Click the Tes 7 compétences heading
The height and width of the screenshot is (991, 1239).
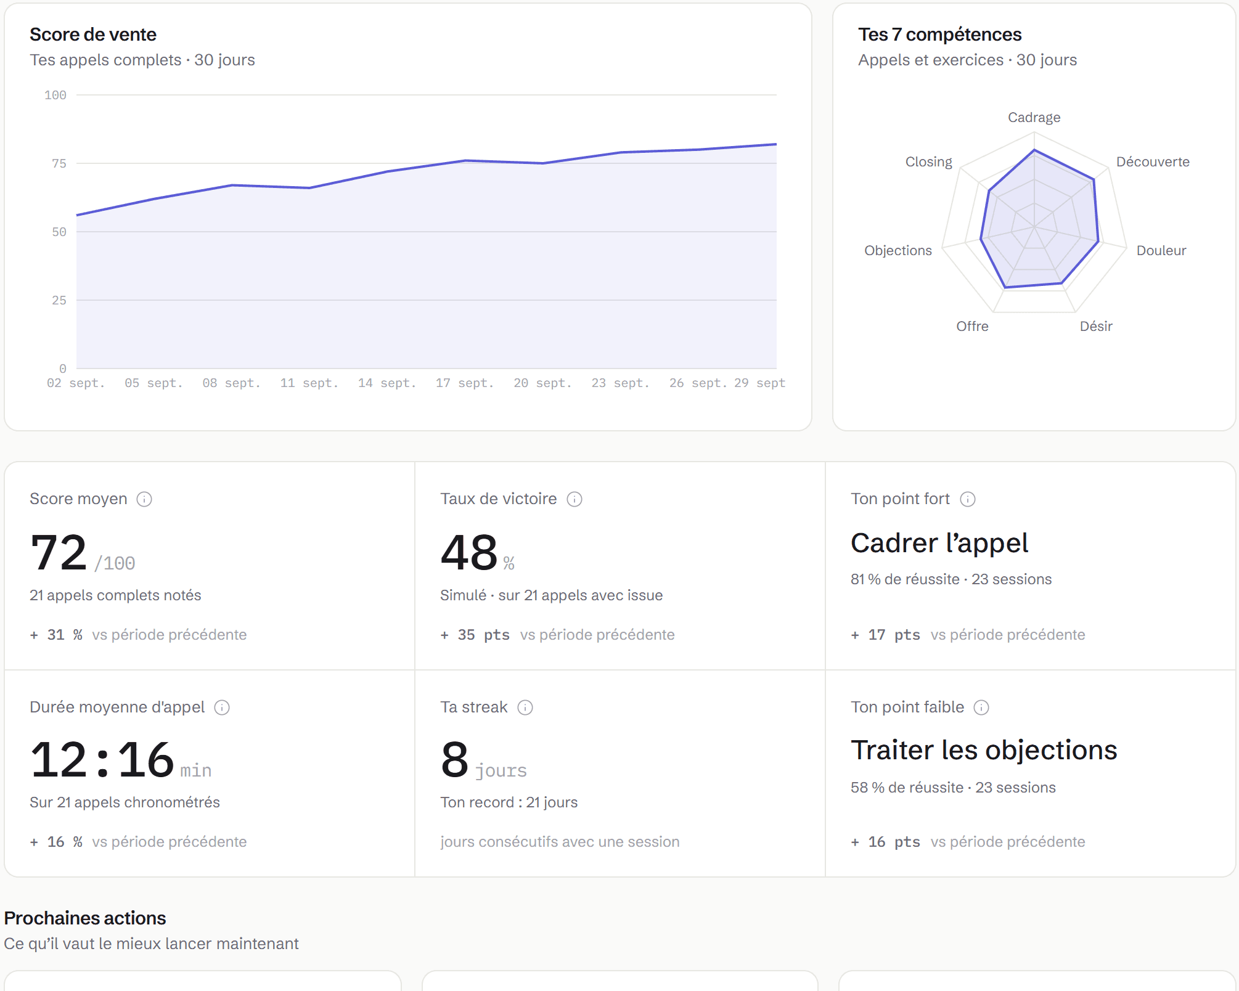point(939,35)
